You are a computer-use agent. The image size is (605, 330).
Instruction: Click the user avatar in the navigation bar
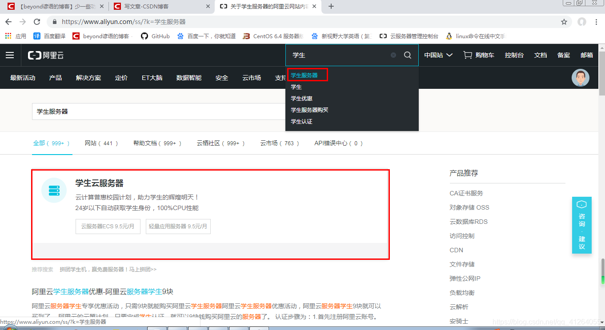(x=580, y=78)
